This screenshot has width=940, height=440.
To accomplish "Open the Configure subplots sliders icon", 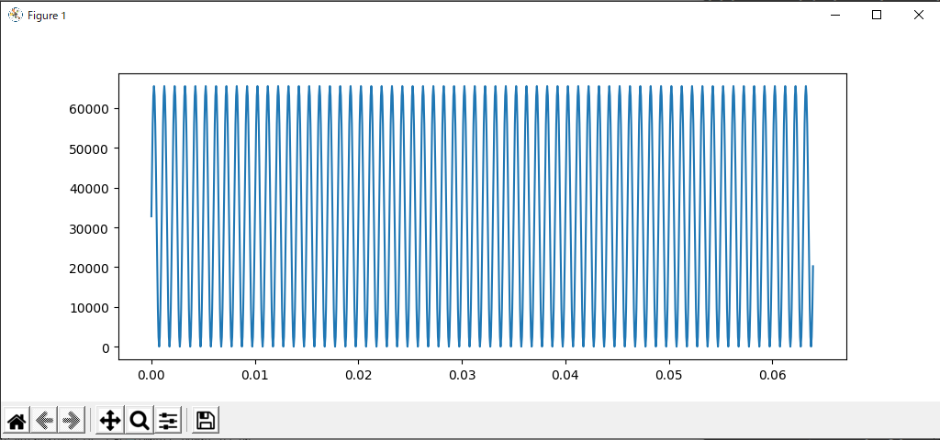I will (x=168, y=421).
